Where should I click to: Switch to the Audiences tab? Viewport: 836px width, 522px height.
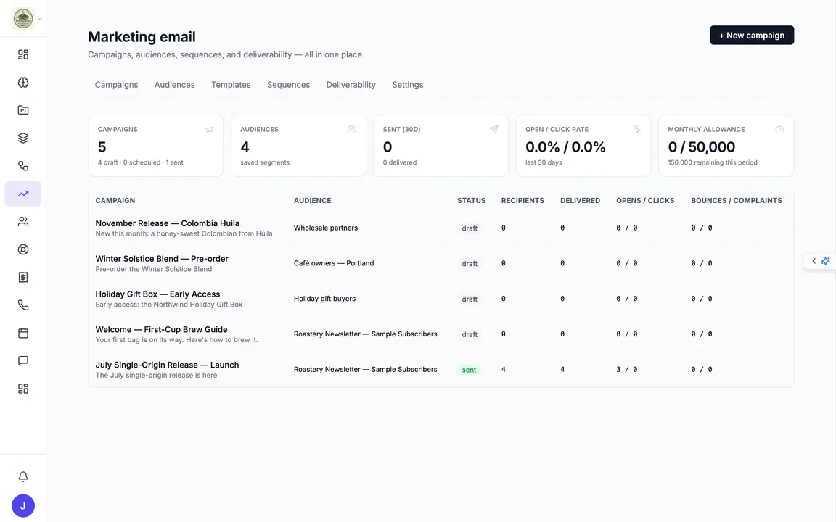click(174, 85)
